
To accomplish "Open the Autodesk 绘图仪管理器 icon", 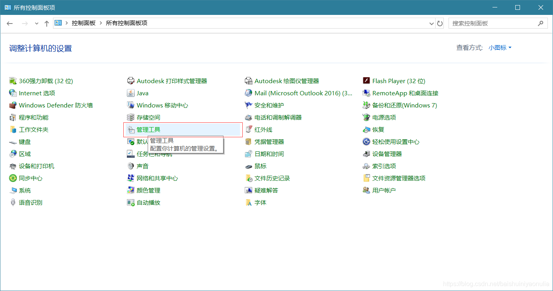I will point(249,81).
